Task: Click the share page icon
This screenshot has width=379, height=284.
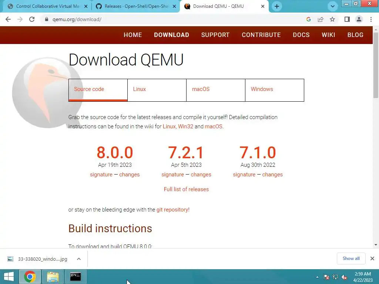Action: pos(321,19)
